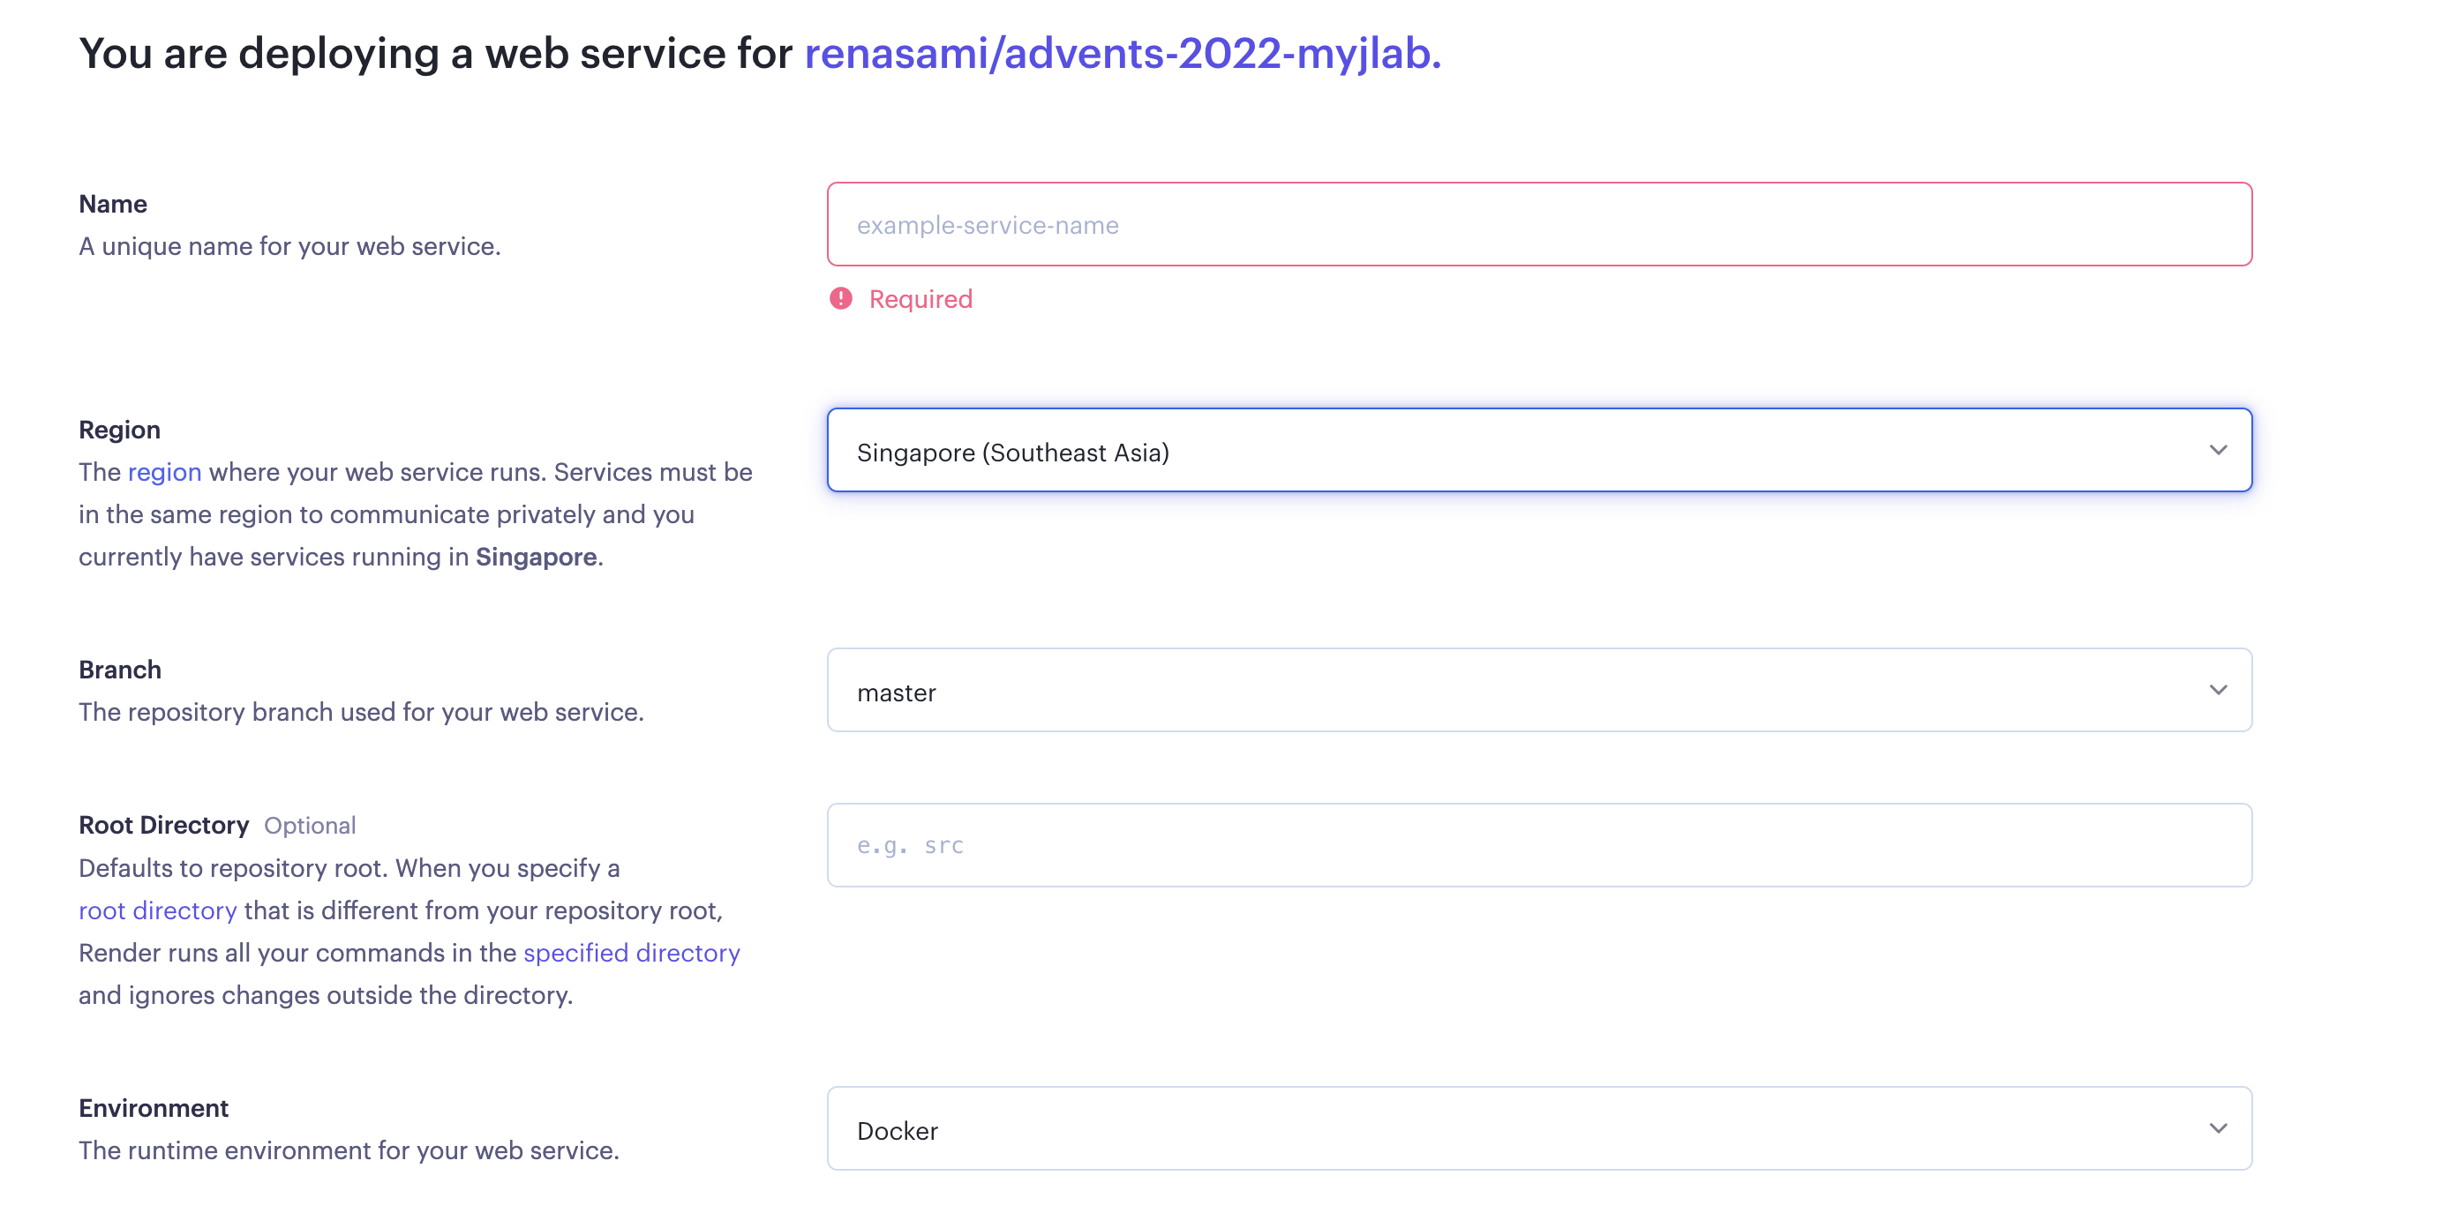The image size is (2457, 1228).
Task: Open the 'specified directory' help link
Action: click(x=630, y=953)
